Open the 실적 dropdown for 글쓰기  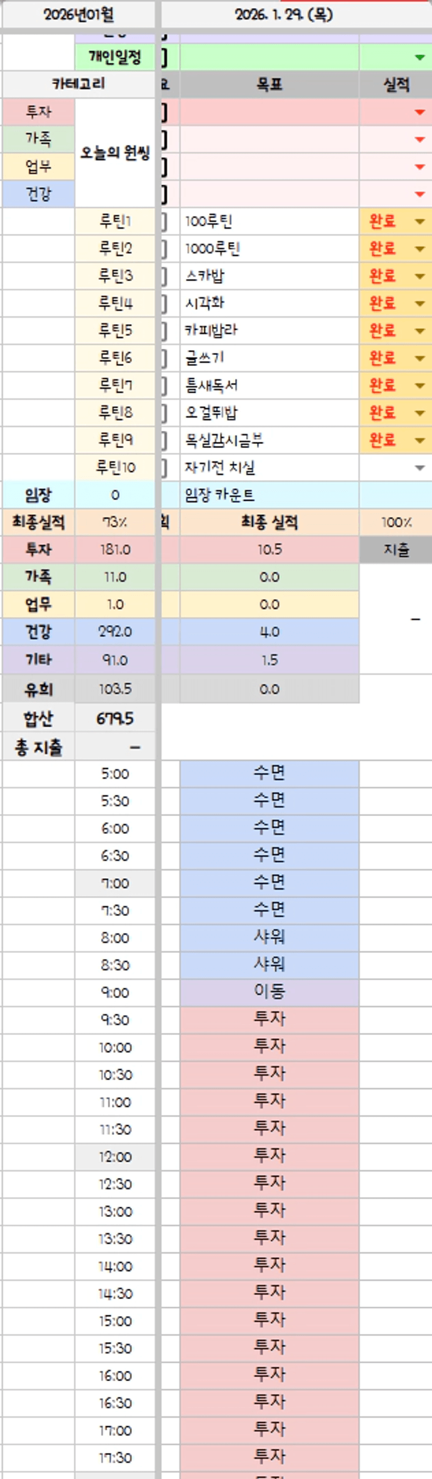coord(419,358)
